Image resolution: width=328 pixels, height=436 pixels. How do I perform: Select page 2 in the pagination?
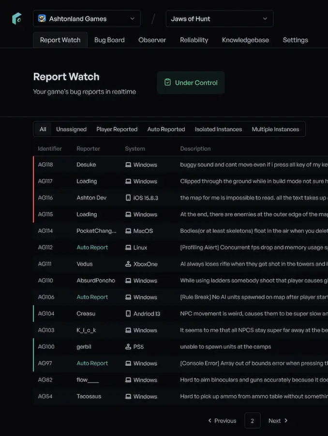252,420
